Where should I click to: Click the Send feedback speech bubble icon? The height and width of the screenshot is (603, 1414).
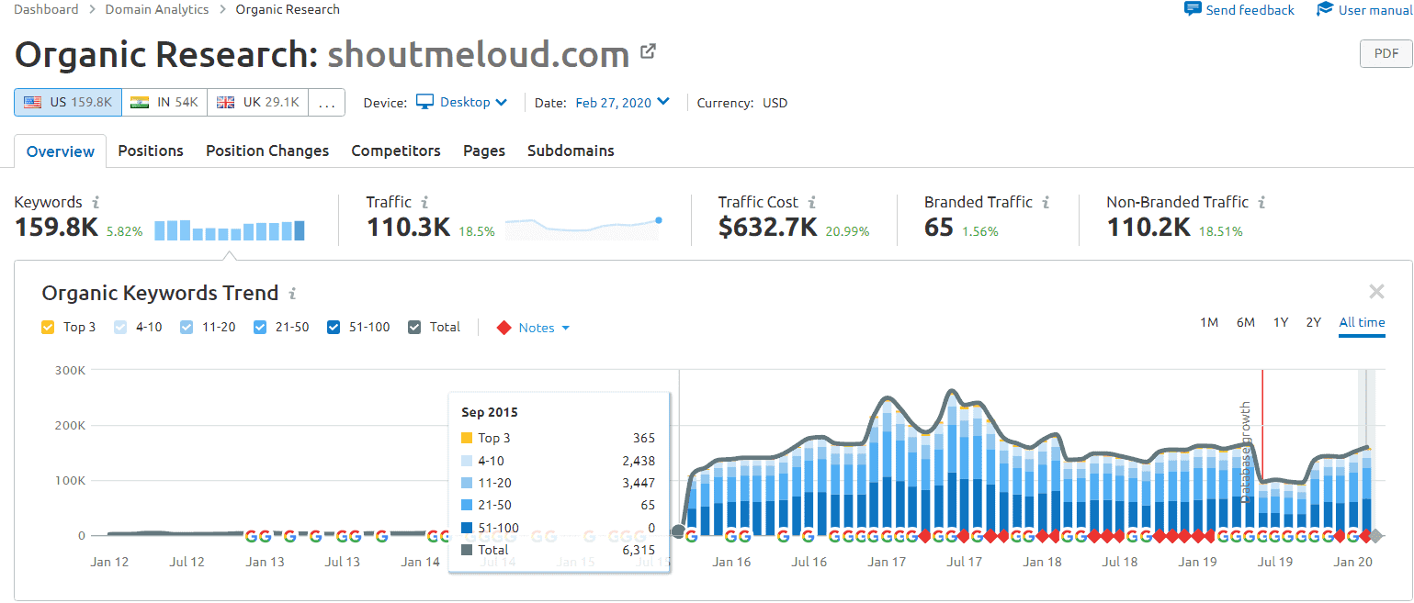1193,9
